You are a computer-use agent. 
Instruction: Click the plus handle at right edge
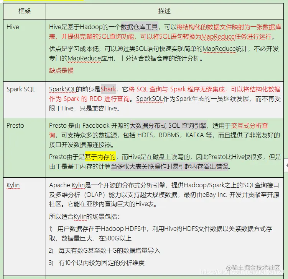(x=286, y=165)
